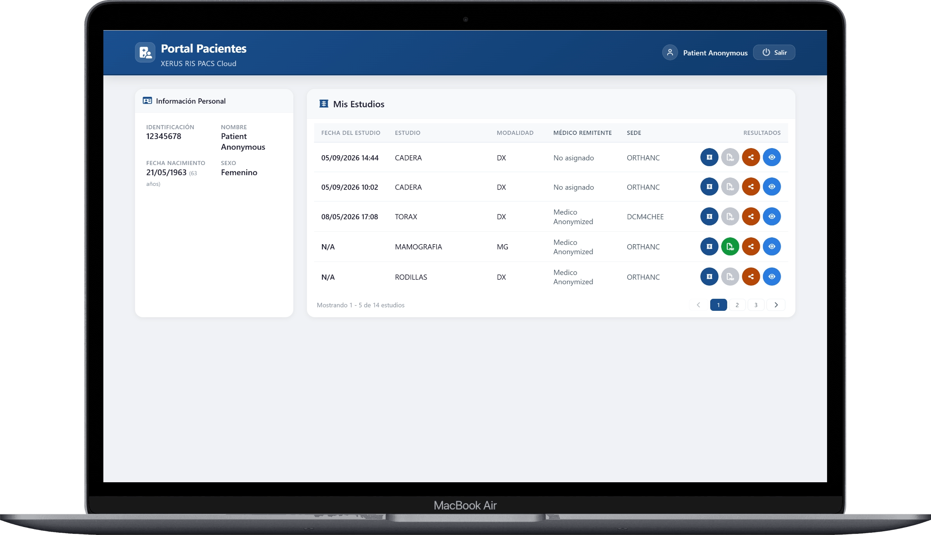View images of TORAX study

(772, 217)
